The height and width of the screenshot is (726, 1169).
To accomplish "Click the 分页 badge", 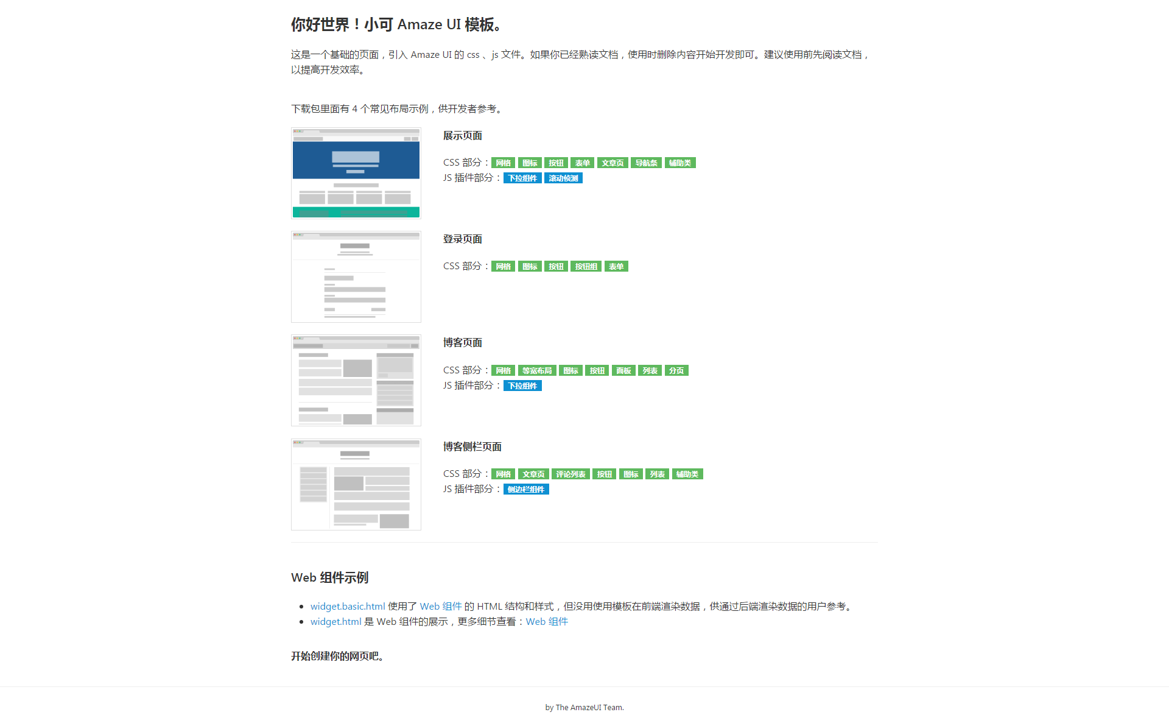I will [x=676, y=370].
